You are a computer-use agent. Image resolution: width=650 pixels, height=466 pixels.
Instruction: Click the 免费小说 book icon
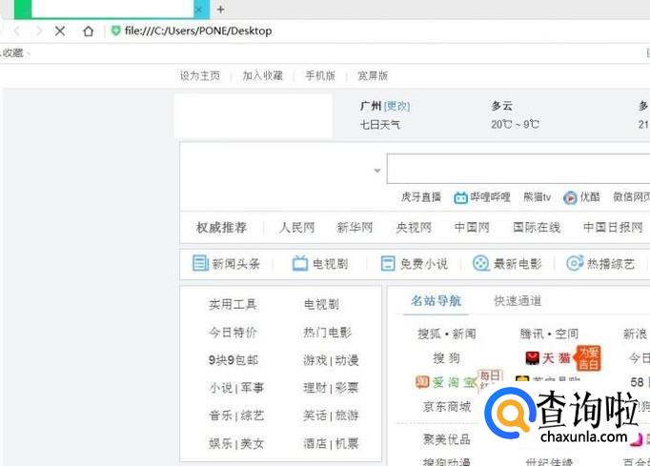click(x=388, y=263)
